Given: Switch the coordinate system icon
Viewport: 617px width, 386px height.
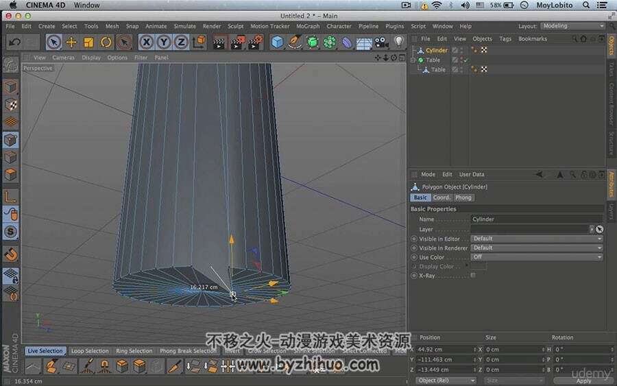Looking at the screenshot, I should (199, 41).
